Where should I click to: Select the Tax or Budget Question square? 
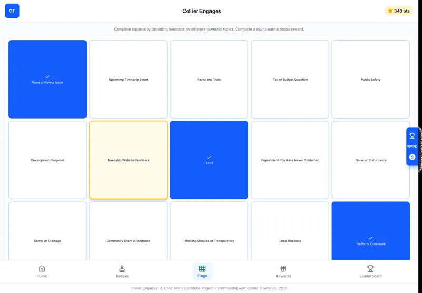pos(290,79)
